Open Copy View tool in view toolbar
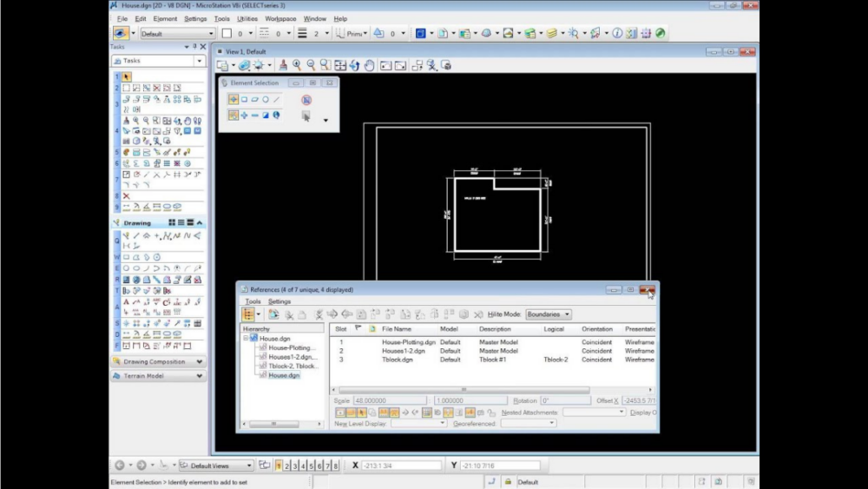Viewport: 868px width, 489px height. (x=418, y=65)
